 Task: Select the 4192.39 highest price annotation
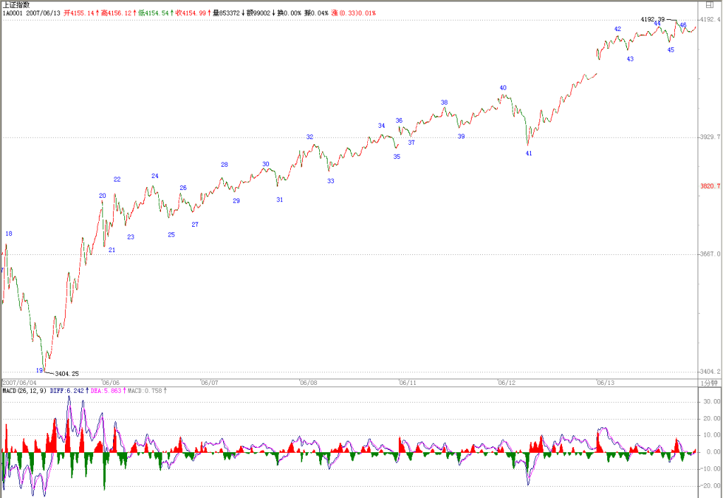(653, 19)
